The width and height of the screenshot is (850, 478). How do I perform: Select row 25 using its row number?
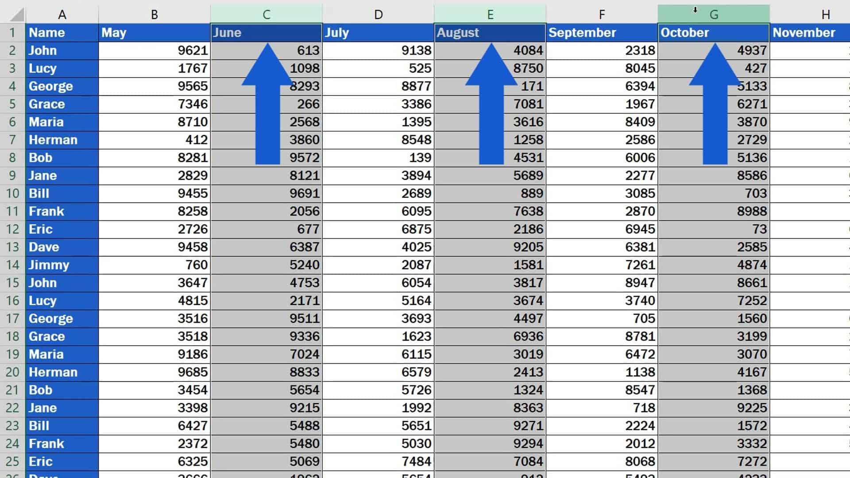coord(12,461)
